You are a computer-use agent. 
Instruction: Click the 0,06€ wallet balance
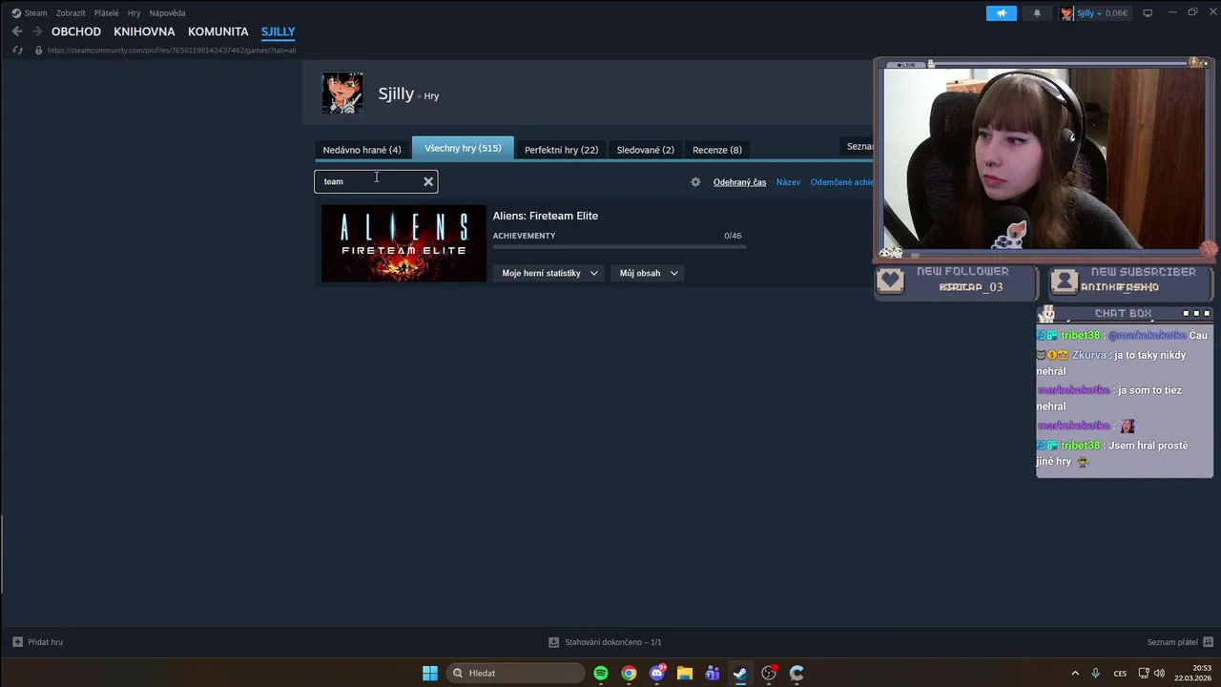click(x=1116, y=13)
